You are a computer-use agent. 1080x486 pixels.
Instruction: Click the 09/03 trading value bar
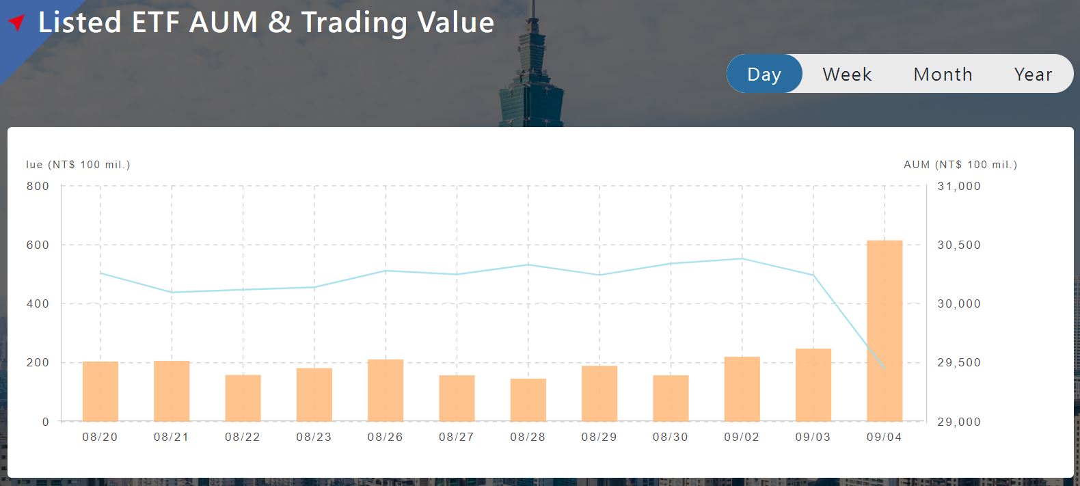click(x=813, y=385)
